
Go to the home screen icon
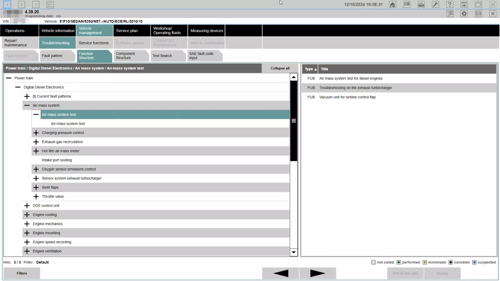(x=392, y=4)
